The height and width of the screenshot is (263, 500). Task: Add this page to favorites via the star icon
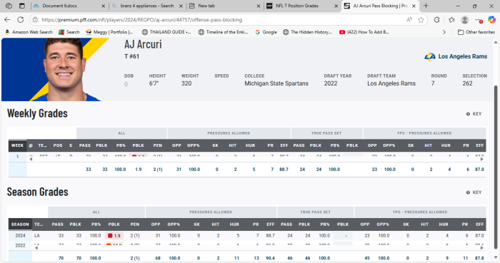pyautogui.click(x=421, y=20)
